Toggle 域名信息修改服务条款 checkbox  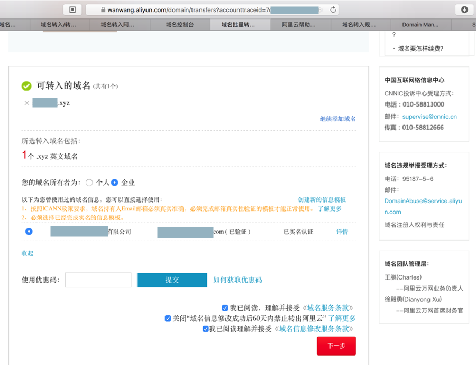click(206, 329)
